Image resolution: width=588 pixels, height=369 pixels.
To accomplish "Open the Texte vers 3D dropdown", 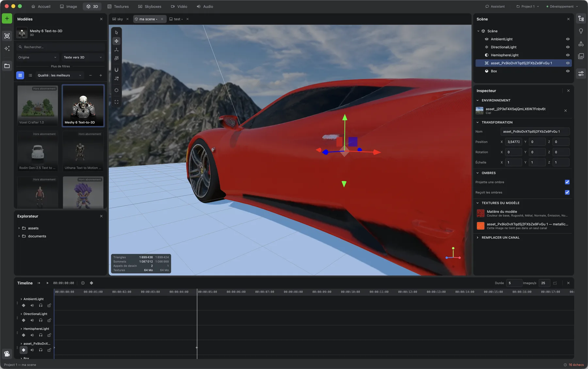I will click(83, 58).
